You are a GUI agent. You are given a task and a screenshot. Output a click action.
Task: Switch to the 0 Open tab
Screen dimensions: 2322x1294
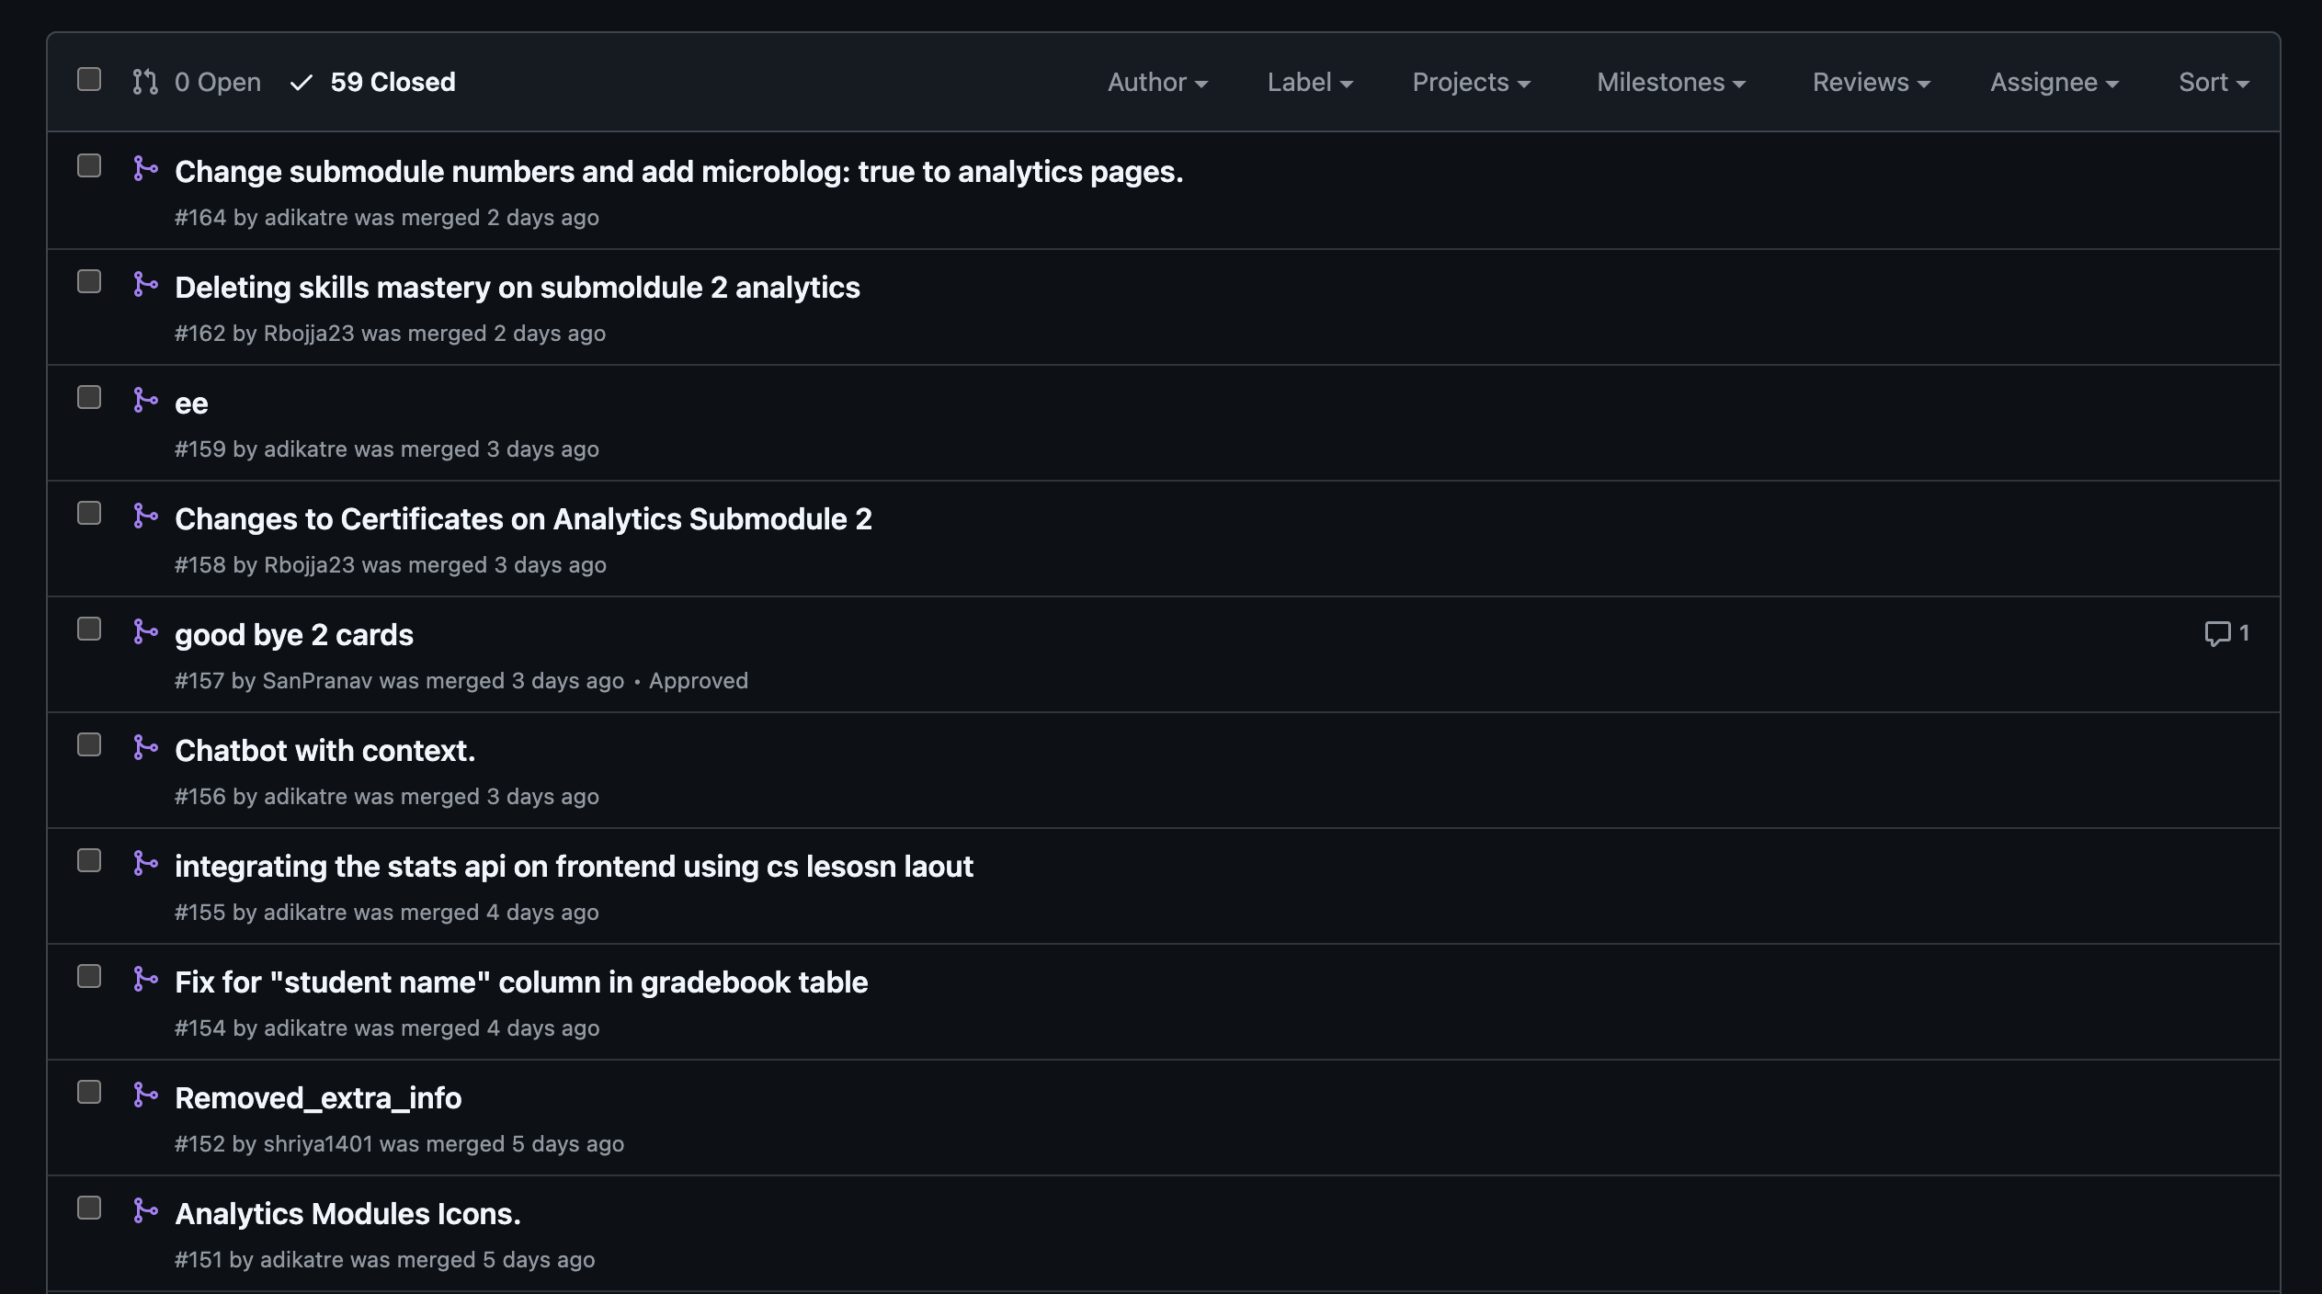click(217, 83)
